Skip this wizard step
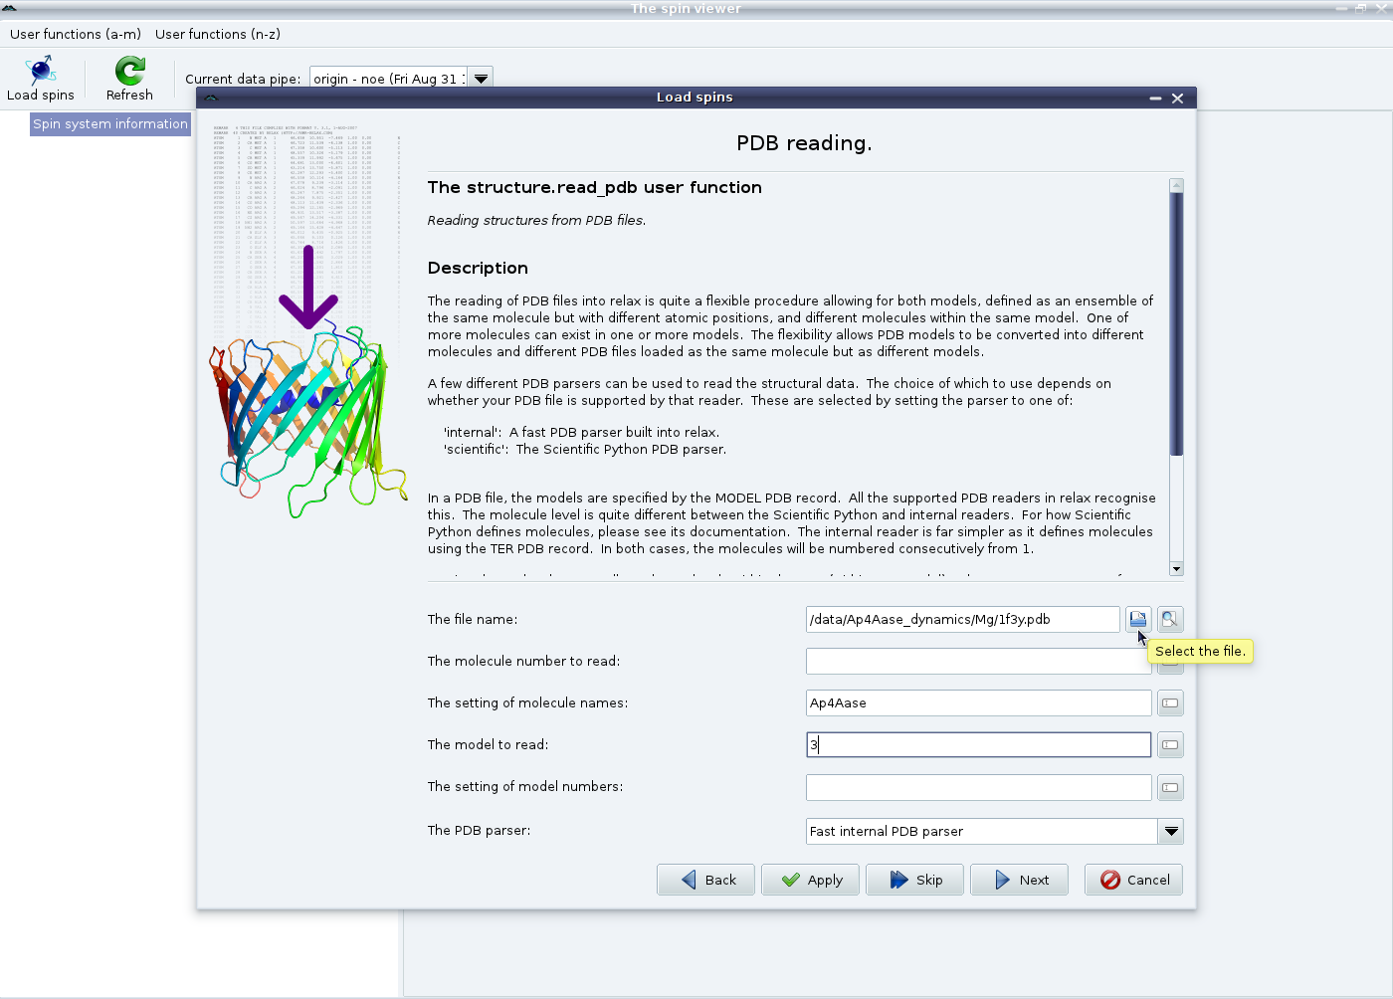 (x=915, y=880)
